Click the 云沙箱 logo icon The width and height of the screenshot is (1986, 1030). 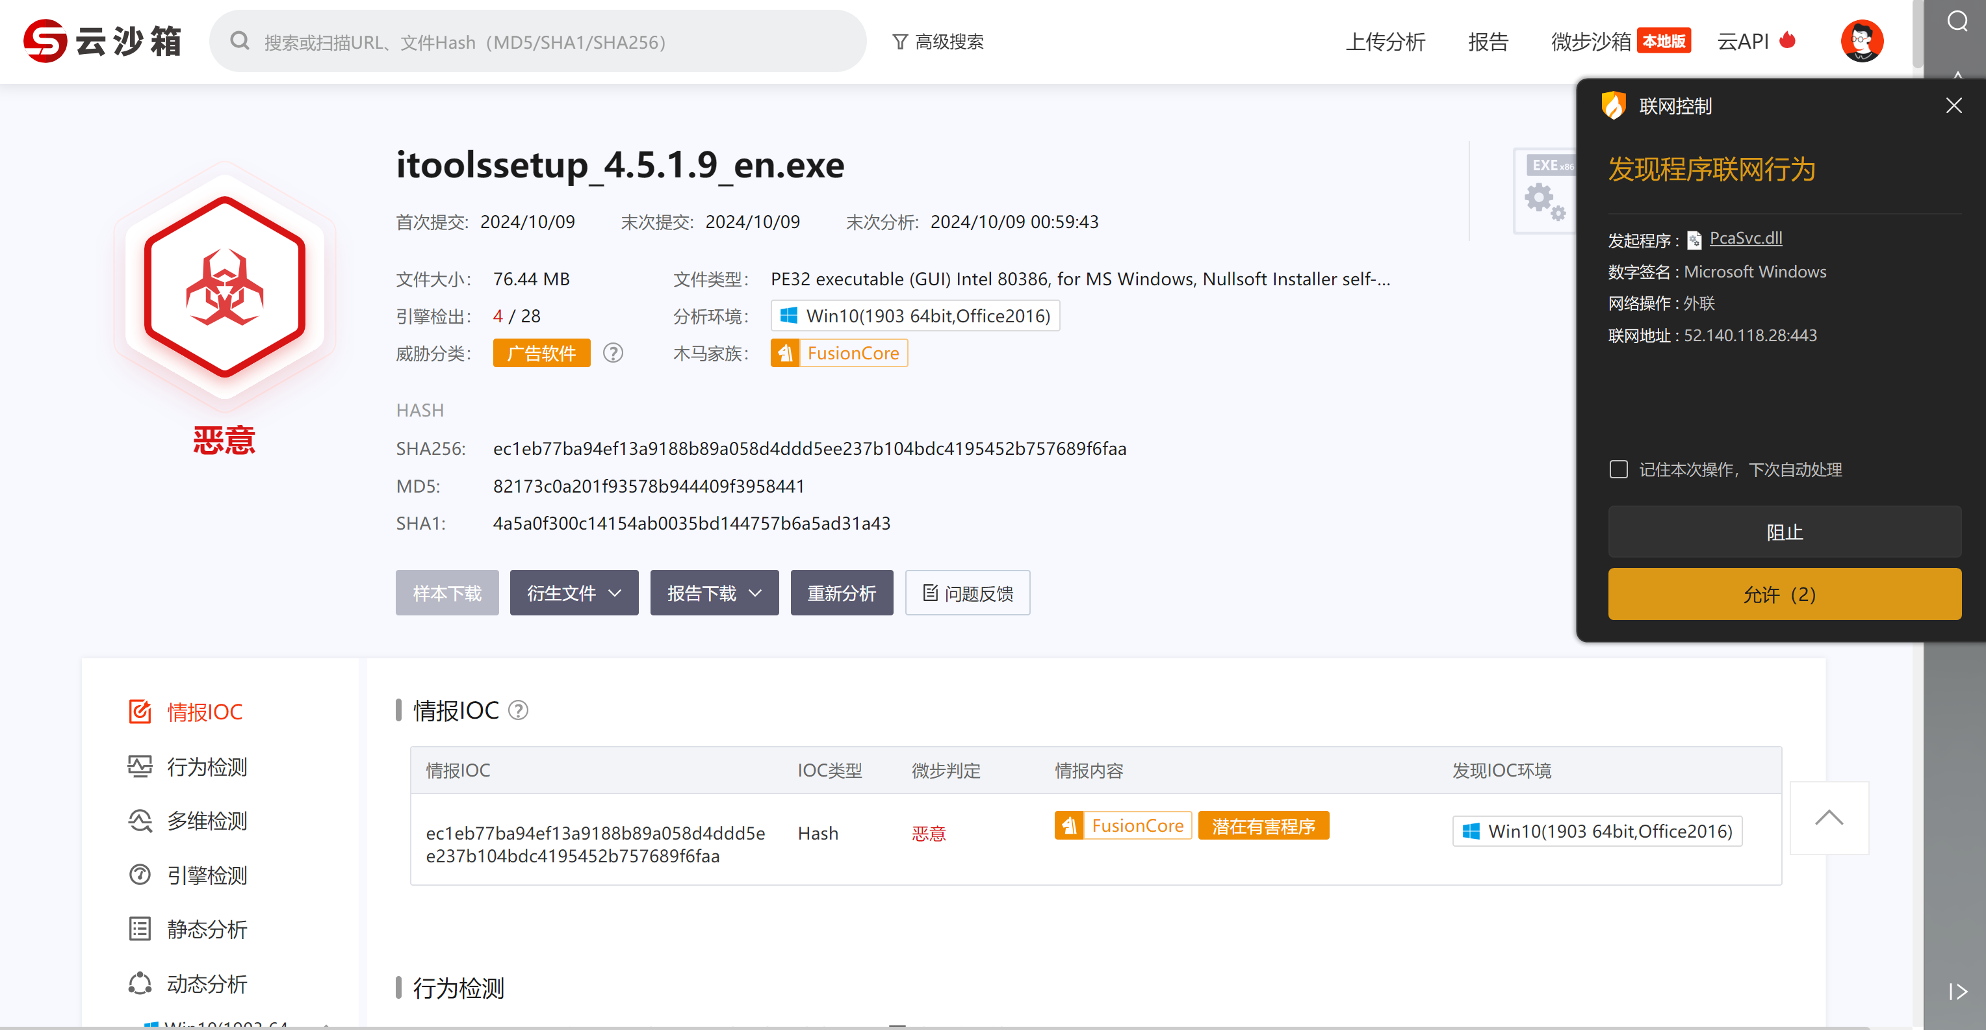pos(45,42)
